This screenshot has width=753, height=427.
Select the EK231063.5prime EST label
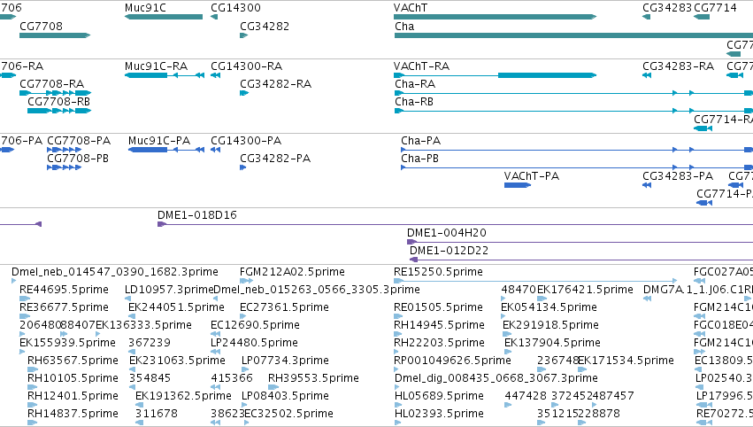click(x=177, y=361)
